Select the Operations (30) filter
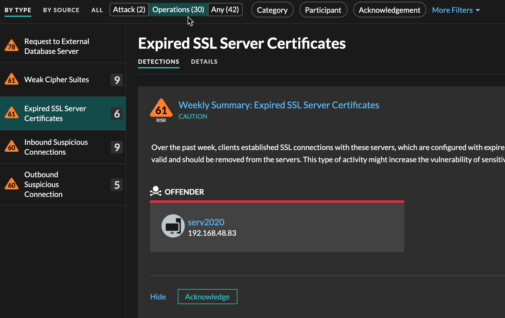Image resolution: width=505 pixels, height=318 pixels. pyautogui.click(x=178, y=10)
